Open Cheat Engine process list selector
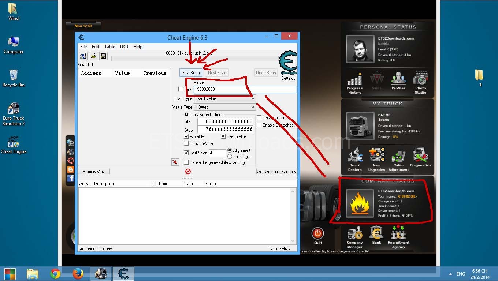Image resolution: width=498 pixels, height=281 pixels. [83, 56]
